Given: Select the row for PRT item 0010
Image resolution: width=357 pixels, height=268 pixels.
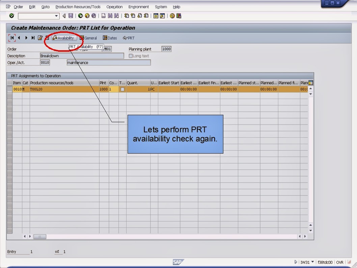Looking at the screenshot, I should pos(10,89).
